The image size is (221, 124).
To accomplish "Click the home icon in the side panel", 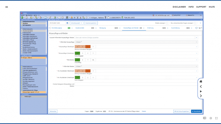I will click(x=201, y=81).
